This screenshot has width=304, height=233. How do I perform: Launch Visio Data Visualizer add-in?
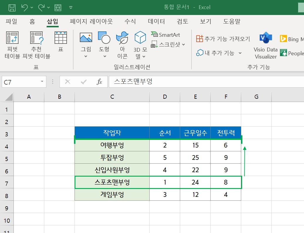(x=266, y=46)
